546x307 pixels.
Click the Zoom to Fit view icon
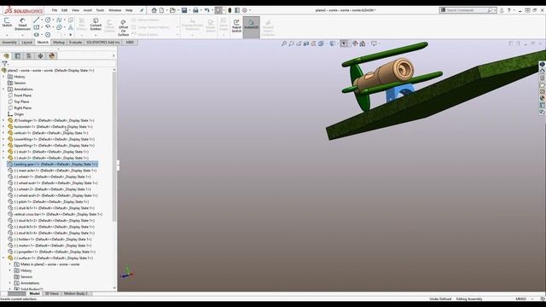point(284,43)
